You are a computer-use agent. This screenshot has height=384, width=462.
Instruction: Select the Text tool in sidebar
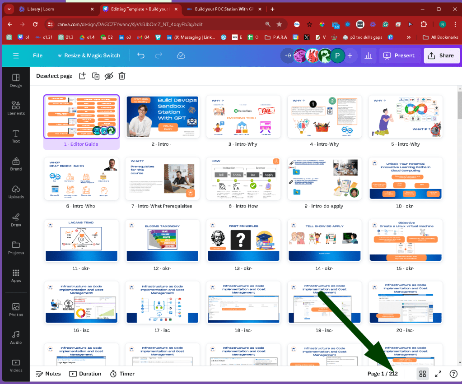click(16, 136)
